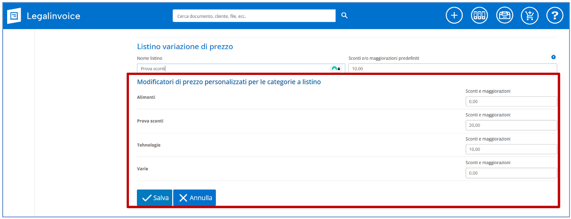
Task: Click the Alimenti discount input field
Action: point(511,101)
